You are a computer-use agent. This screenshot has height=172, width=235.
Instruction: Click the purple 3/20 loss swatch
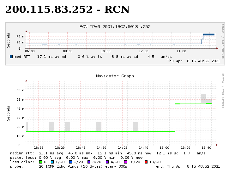tap(89, 162)
